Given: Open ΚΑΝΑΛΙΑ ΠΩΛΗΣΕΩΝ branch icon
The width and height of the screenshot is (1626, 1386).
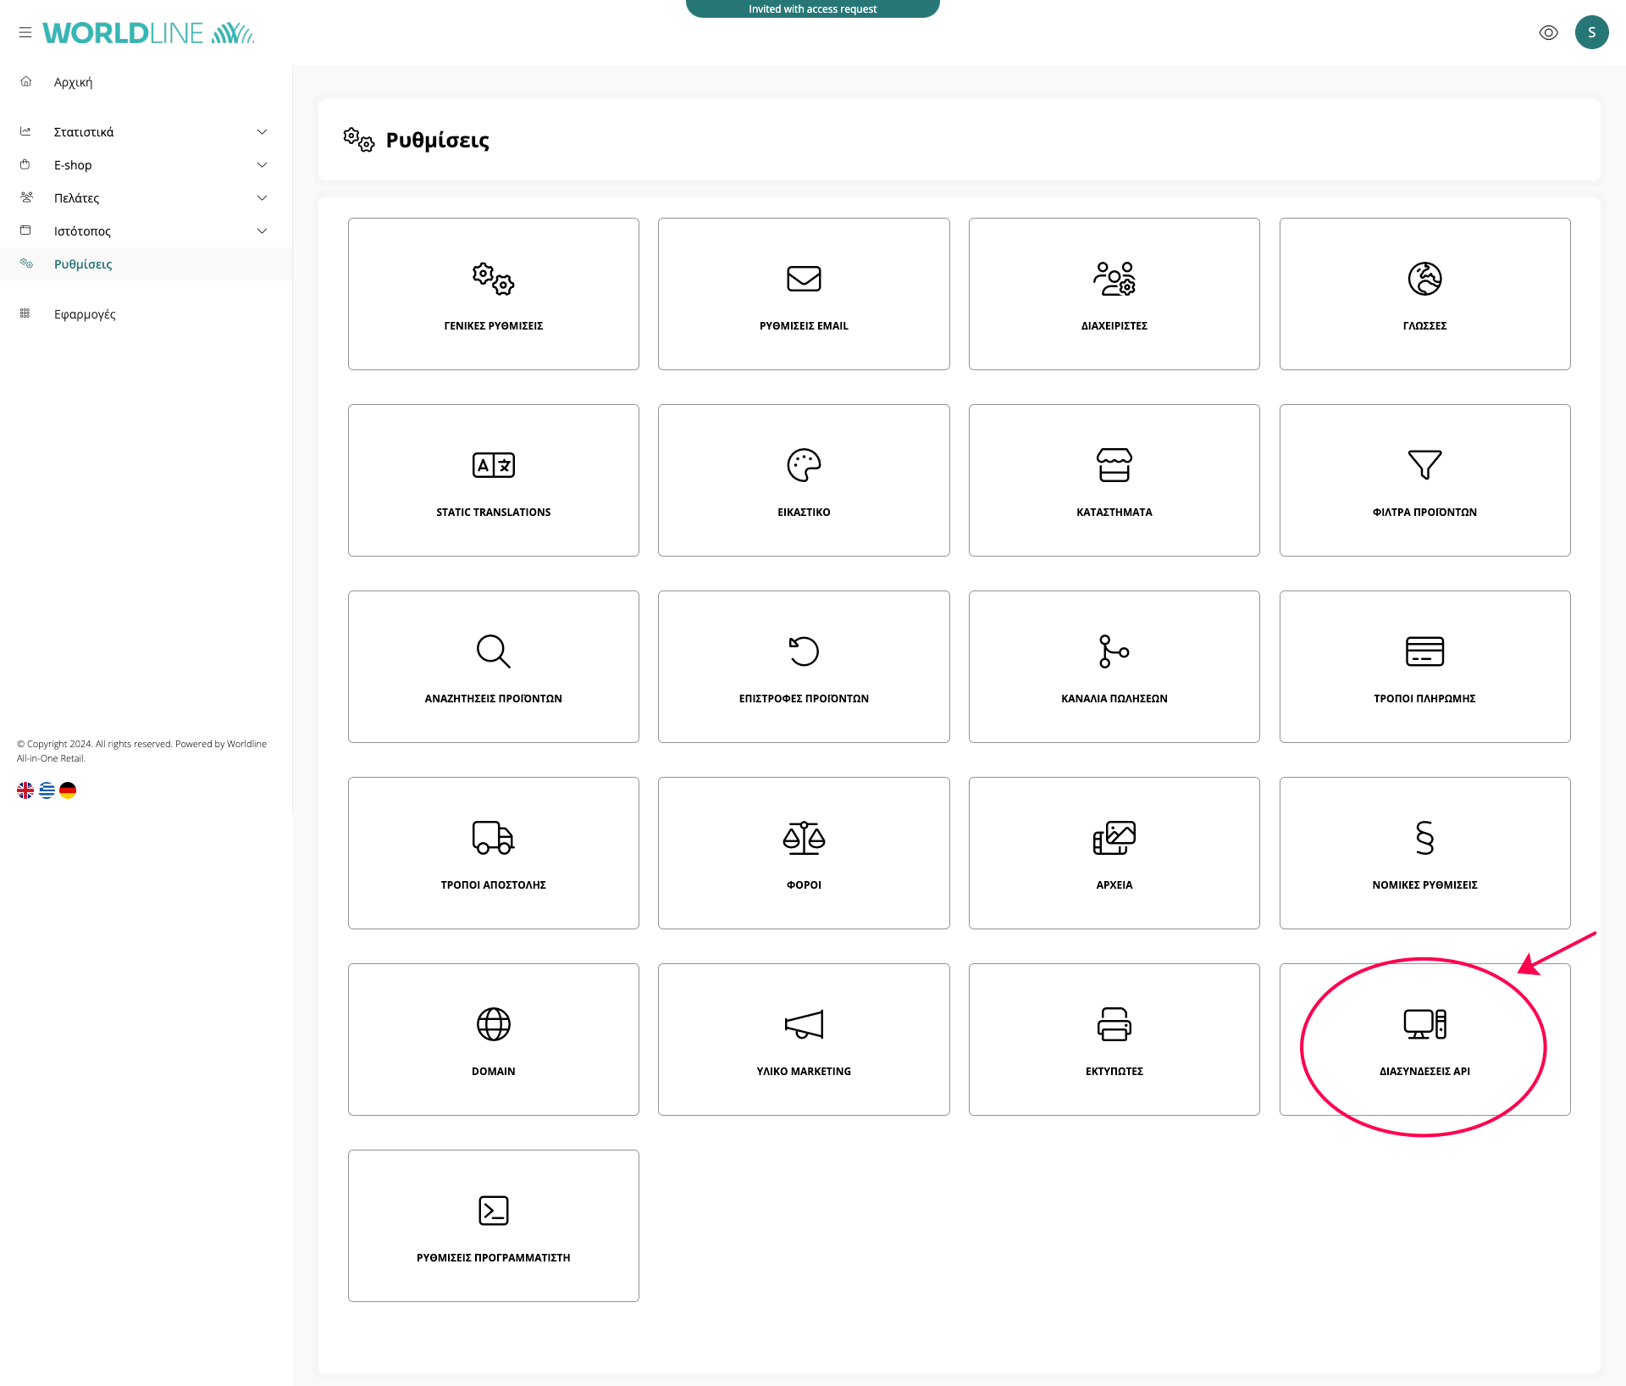Looking at the screenshot, I should click(x=1114, y=651).
